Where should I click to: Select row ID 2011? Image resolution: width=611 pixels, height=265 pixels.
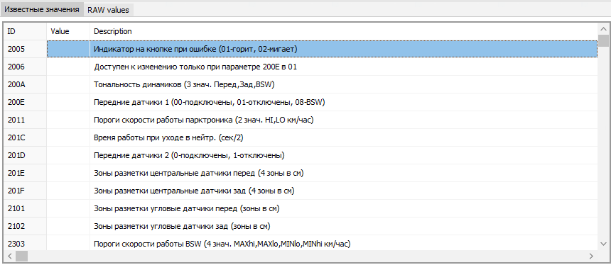pos(301,120)
